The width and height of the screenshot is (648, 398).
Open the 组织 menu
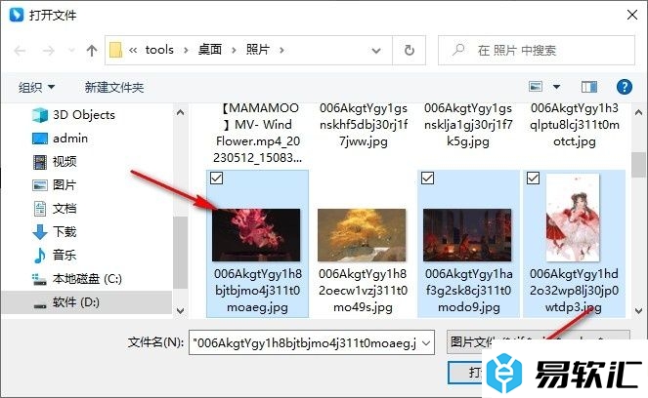(36, 87)
